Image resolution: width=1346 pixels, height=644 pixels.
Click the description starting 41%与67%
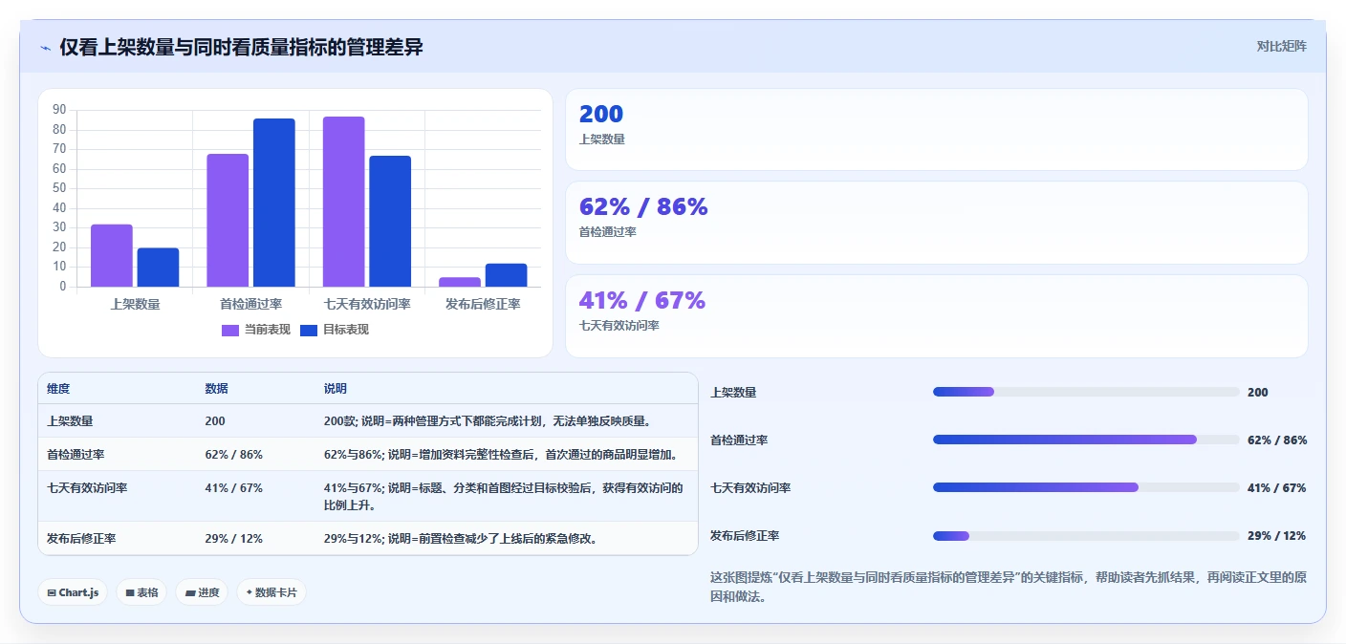coord(504,496)
